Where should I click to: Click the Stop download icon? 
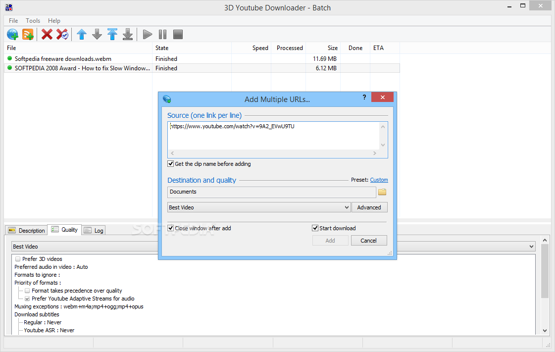[x=178, y=34]
